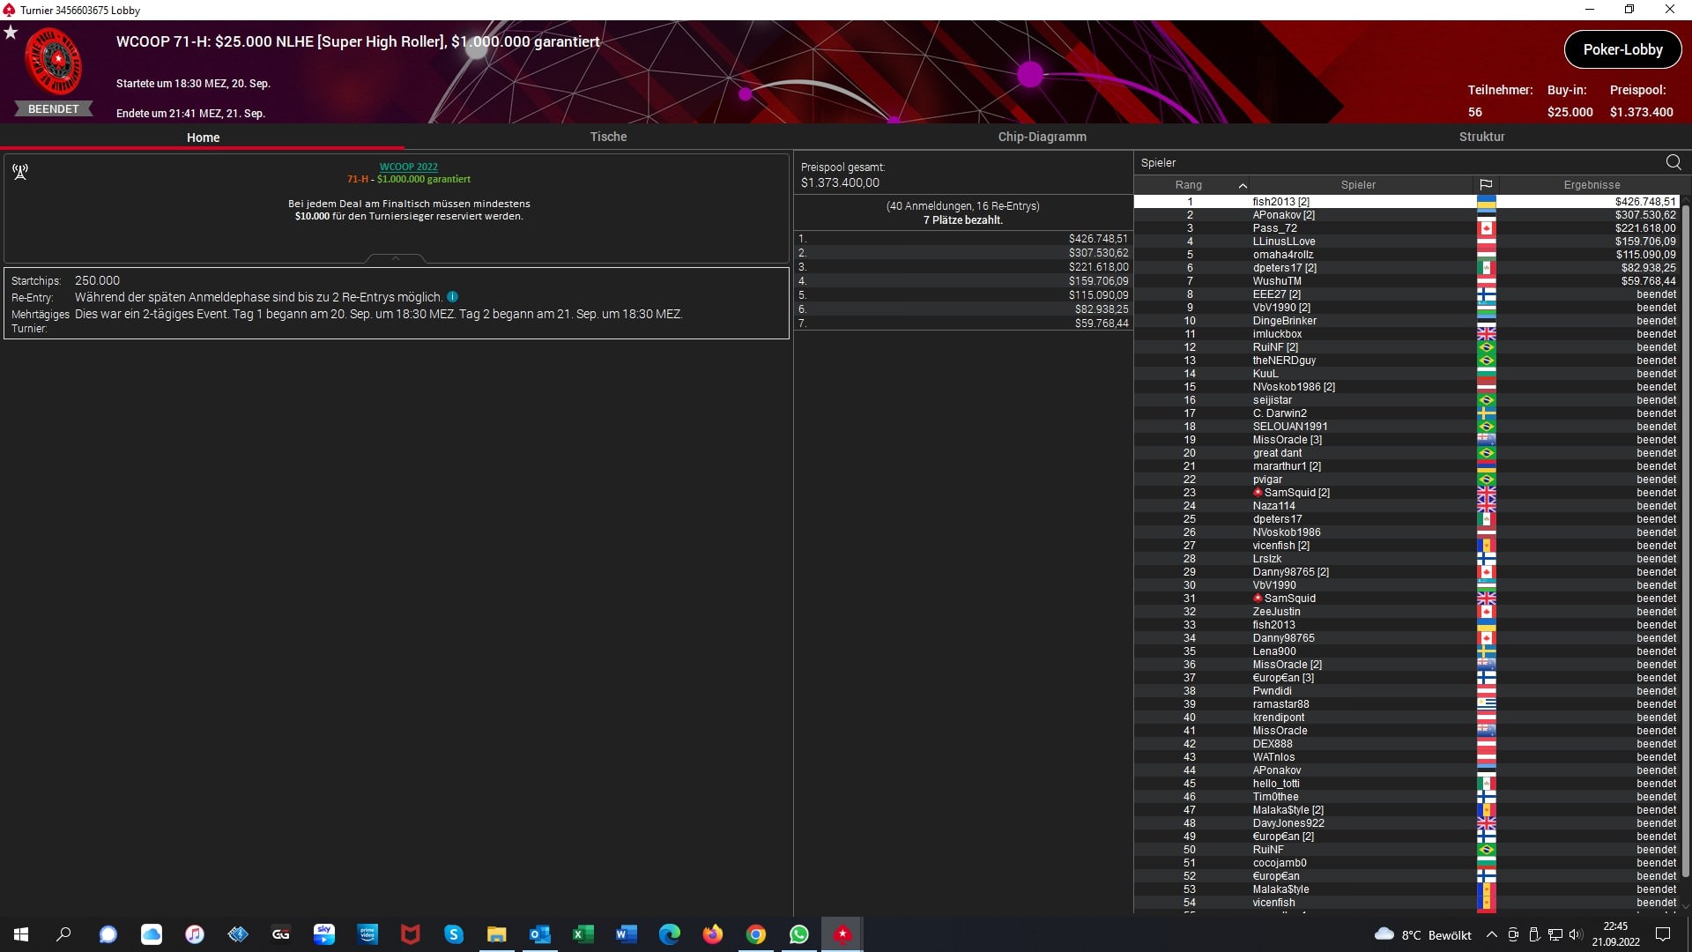Select player ramastar88 row

point(1406,704)
